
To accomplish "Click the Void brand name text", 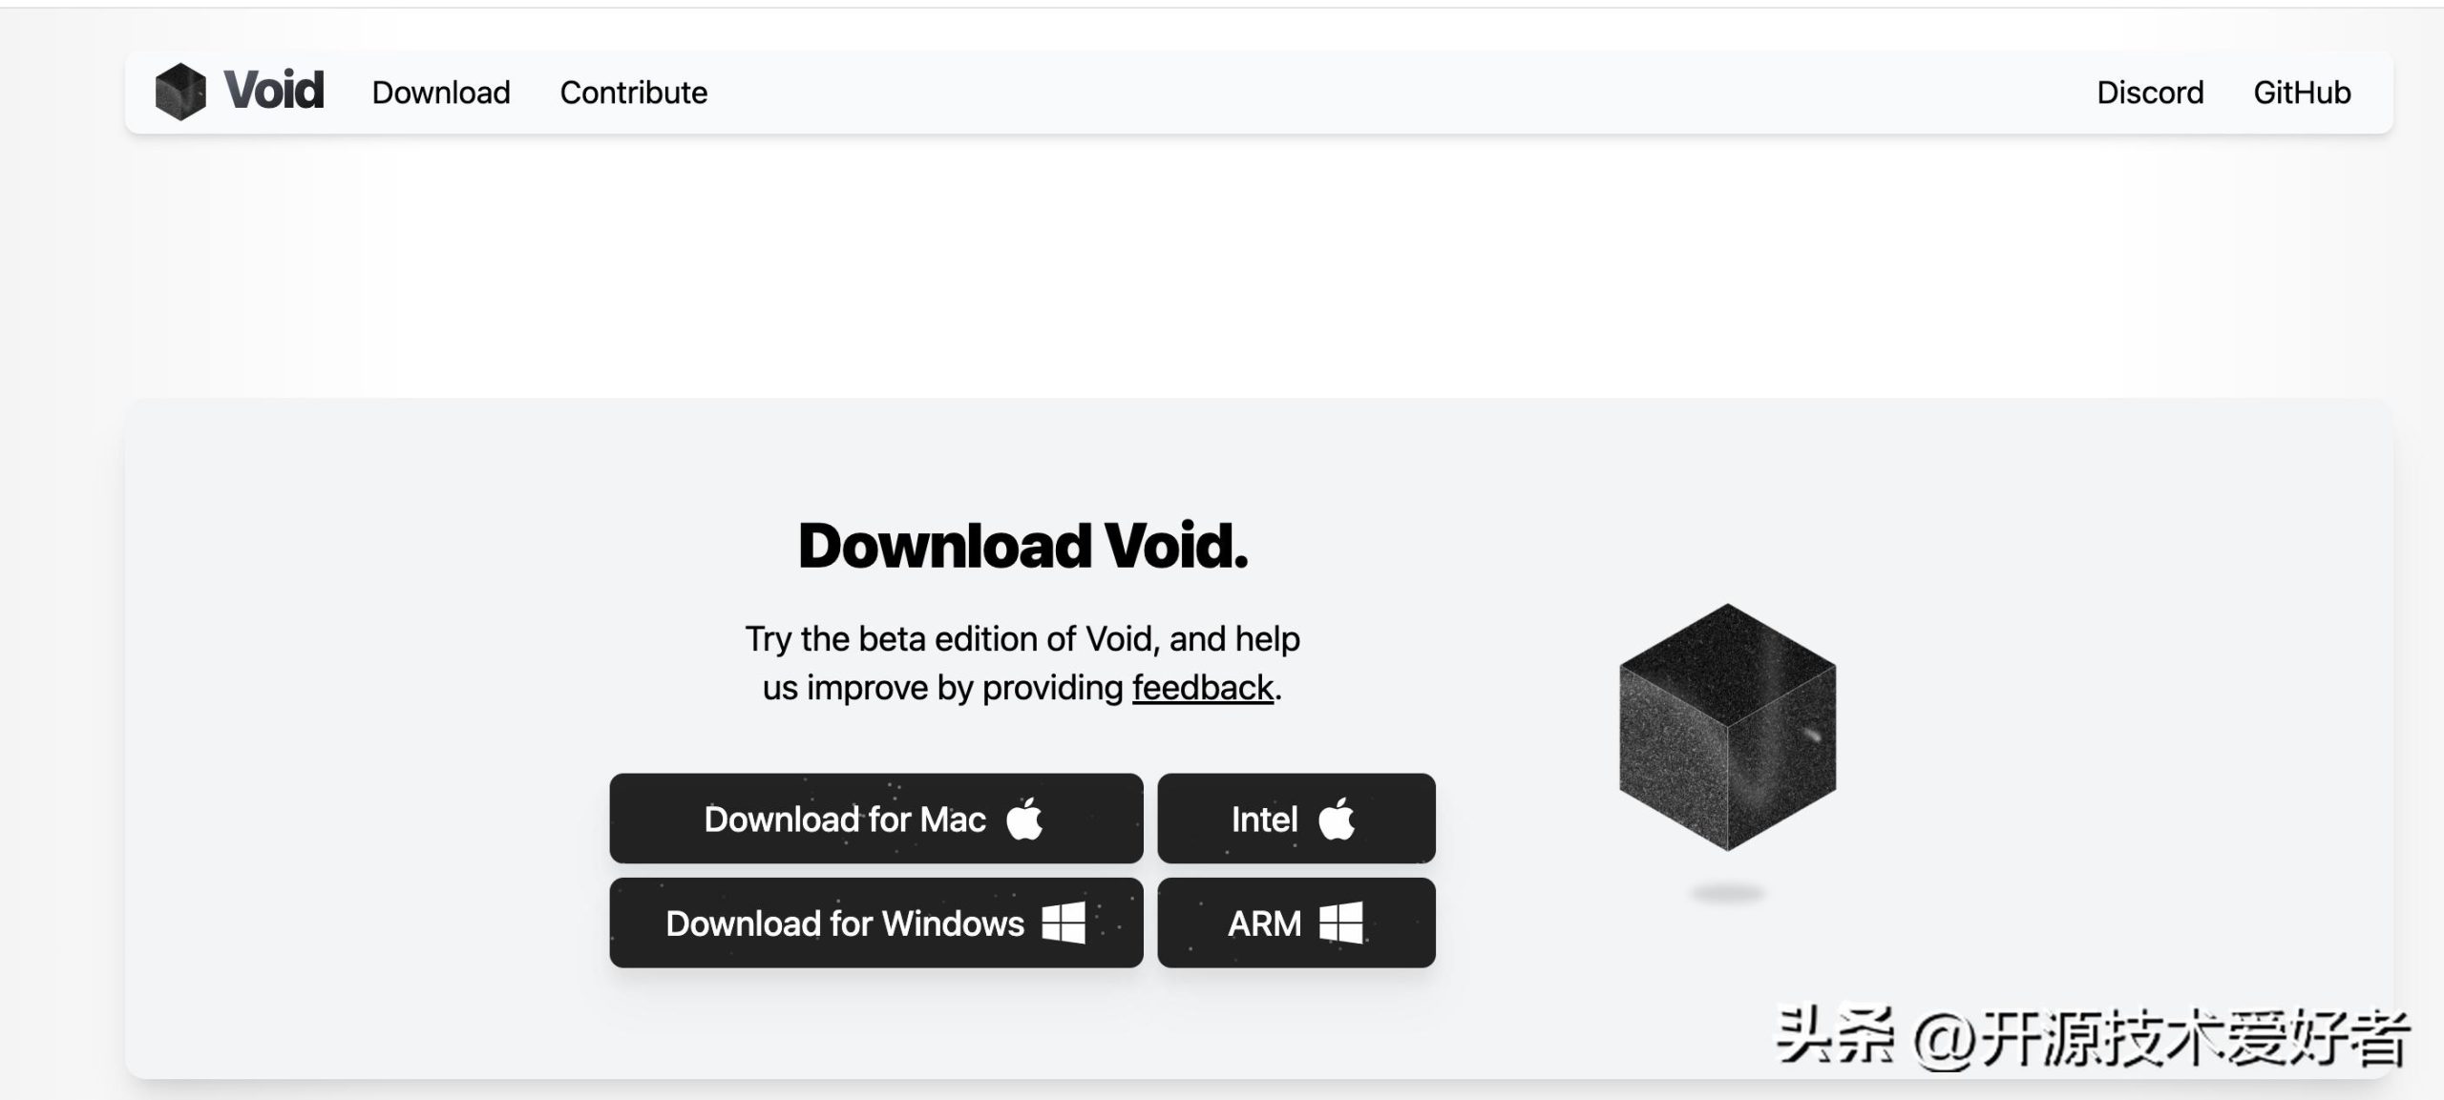I will click(x=272, y=89).
